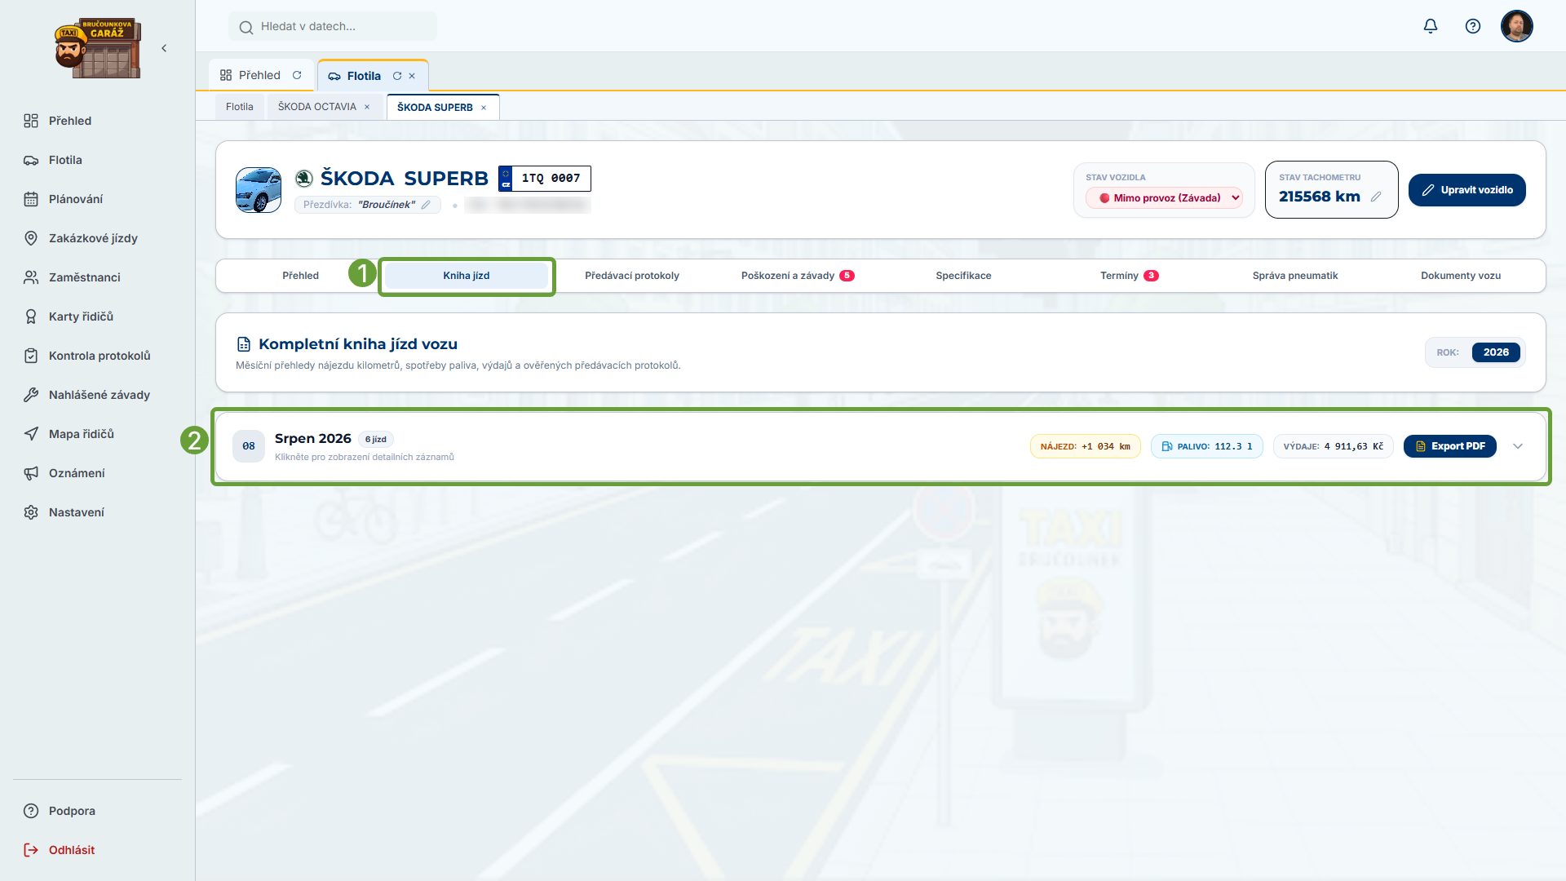Open the vehicle status dropdown
Image resolution: width=1566 pixels, height=881 pixels.
pyautogui.click(x=1165, y=197)
